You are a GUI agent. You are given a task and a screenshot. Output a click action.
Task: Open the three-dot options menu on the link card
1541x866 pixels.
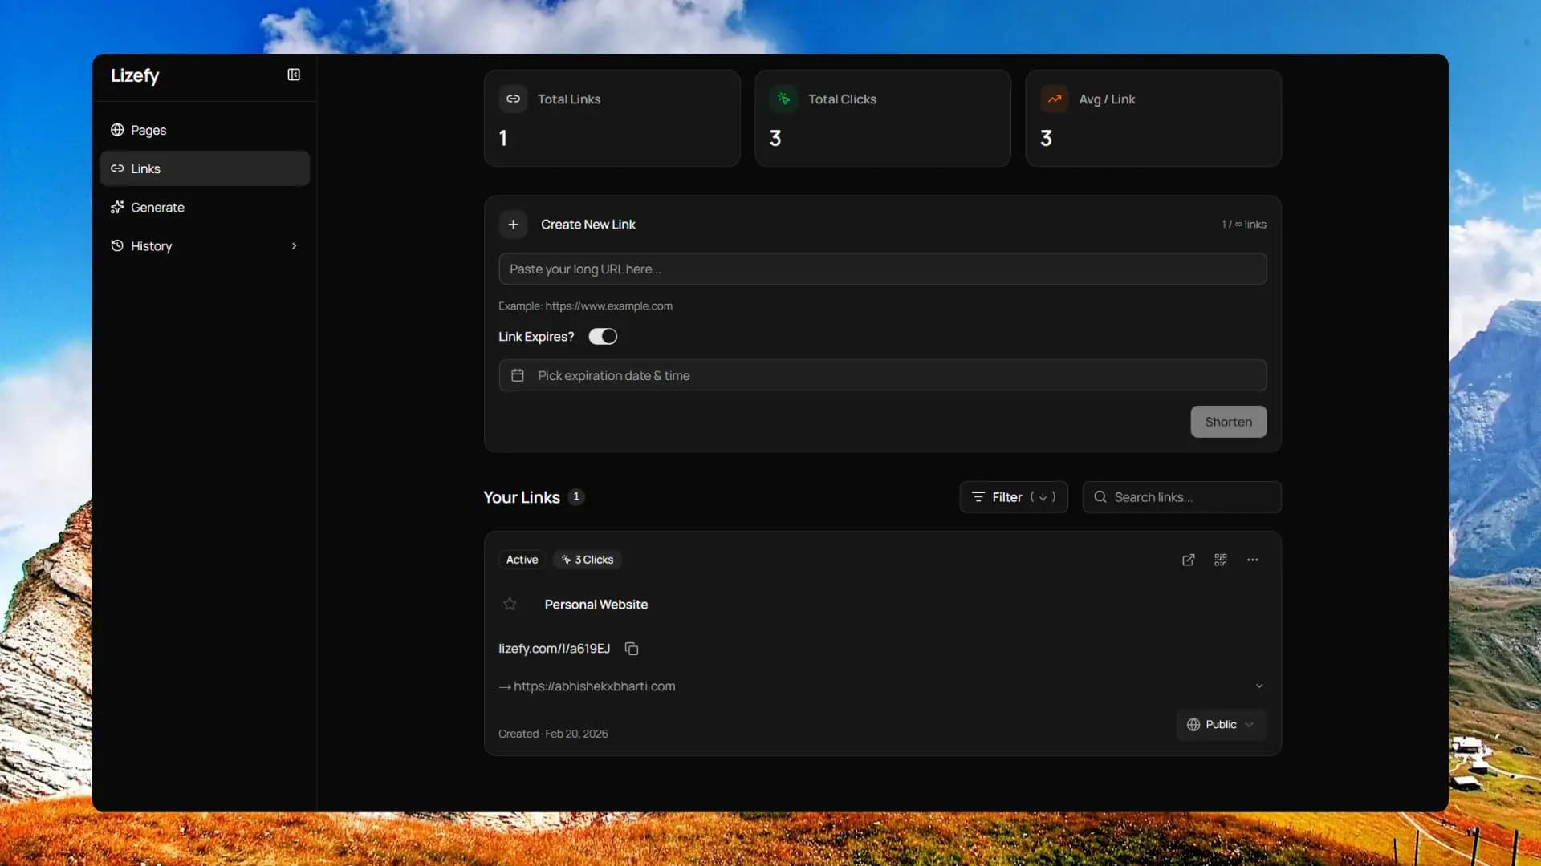coord(1252,560)
